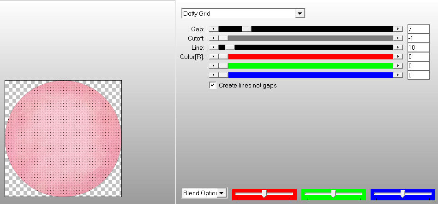Click the Gap slider left arrow
This screenshot has width=438, height=204.
(214, 29)
